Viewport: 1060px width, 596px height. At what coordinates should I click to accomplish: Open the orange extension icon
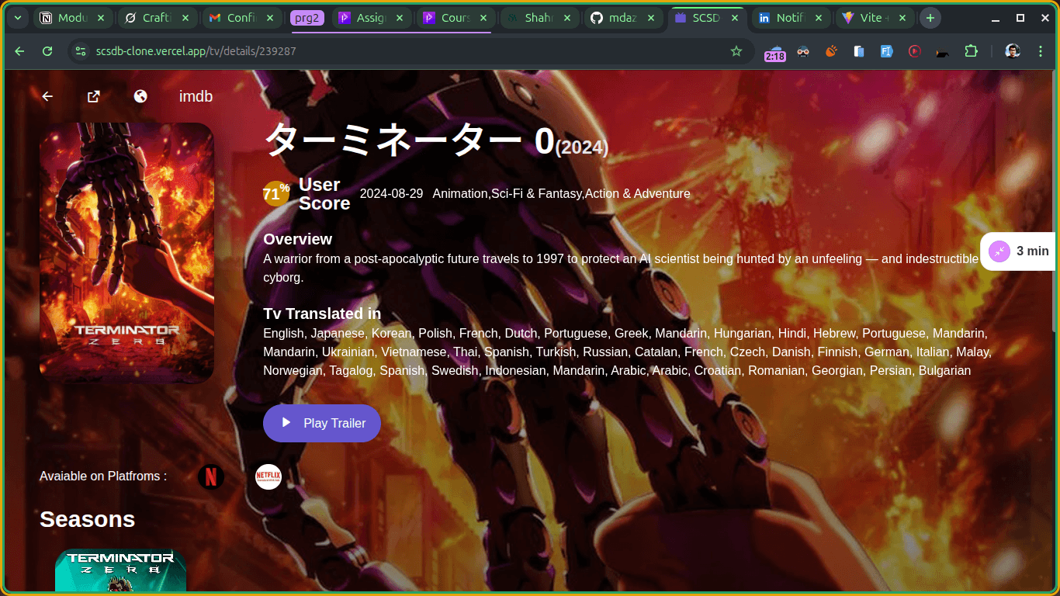click(831, 51)
